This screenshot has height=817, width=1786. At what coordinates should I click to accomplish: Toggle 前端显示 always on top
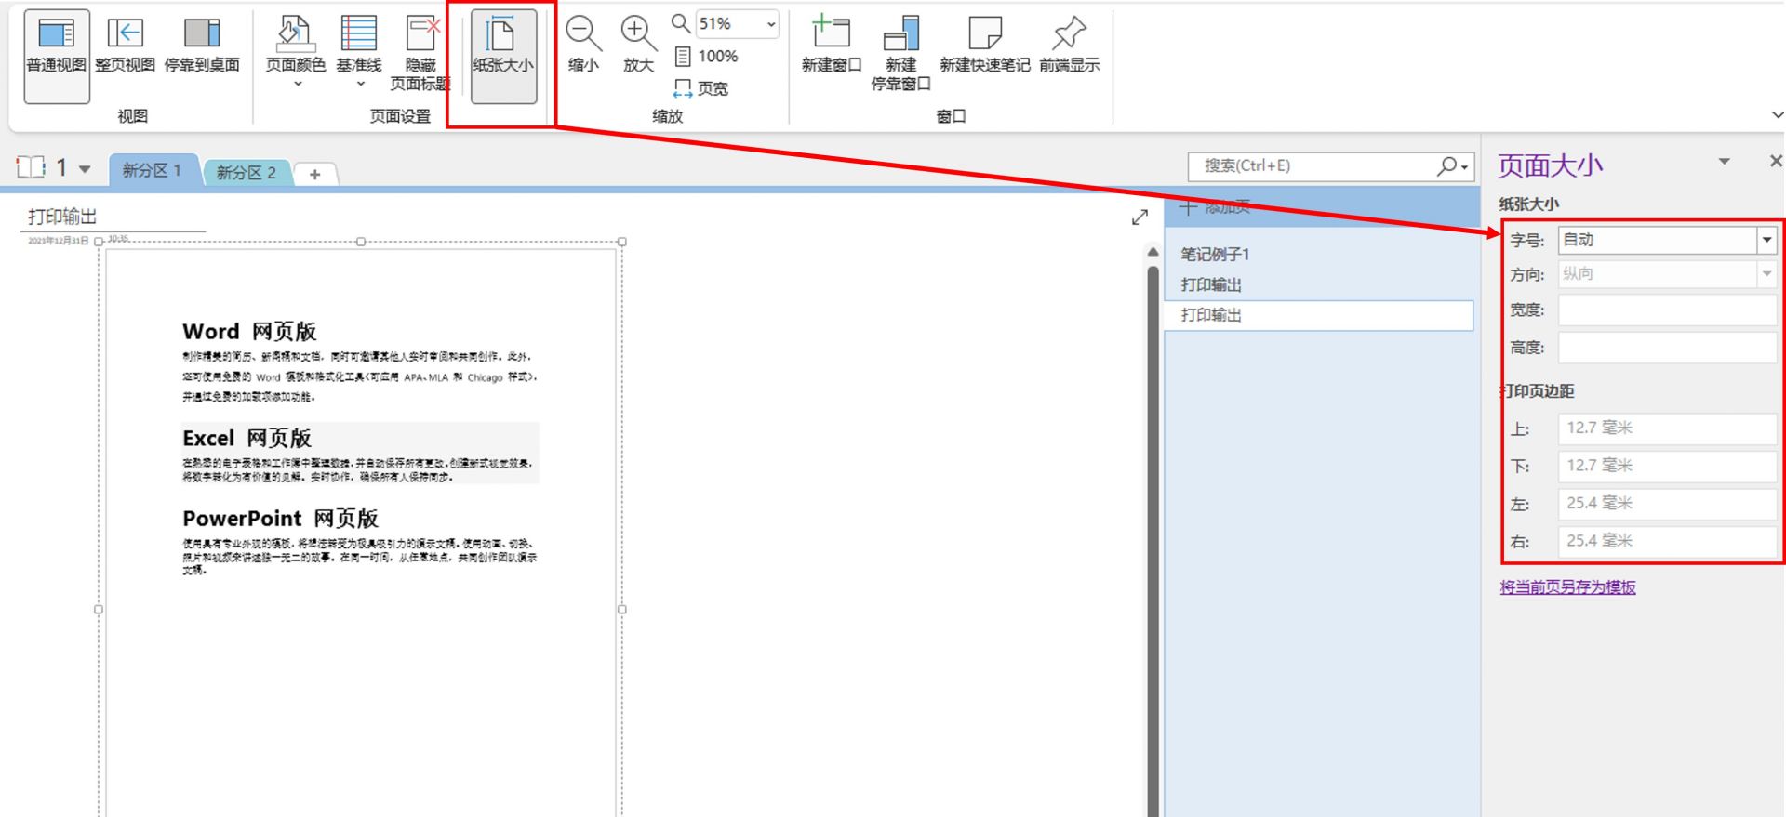(x=1069, y=45)
